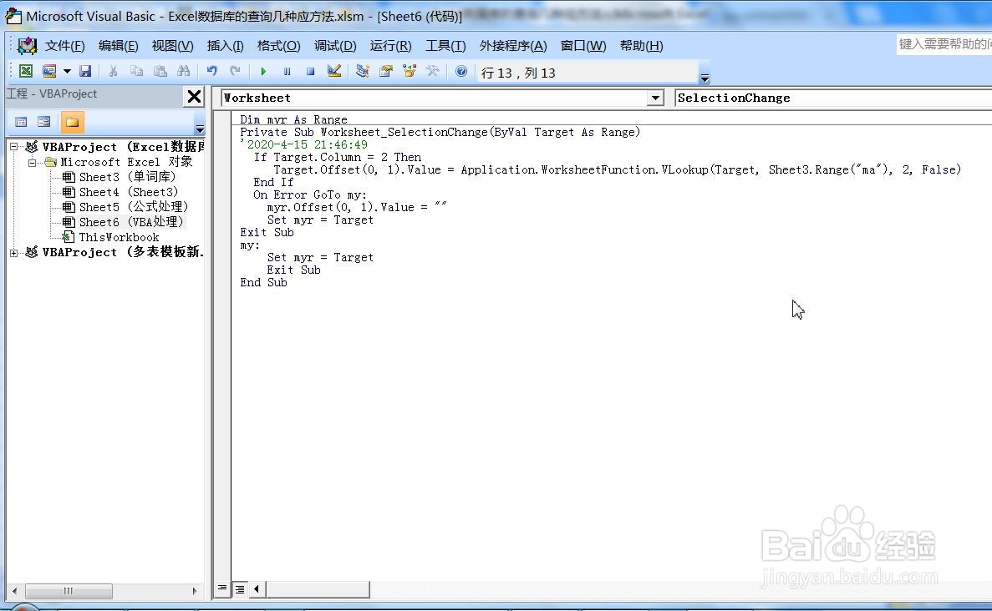The height and width of the screenshot is (611, 992).
Task: Click the 'Dim myr As Range' code line
Action: (293, 119)
